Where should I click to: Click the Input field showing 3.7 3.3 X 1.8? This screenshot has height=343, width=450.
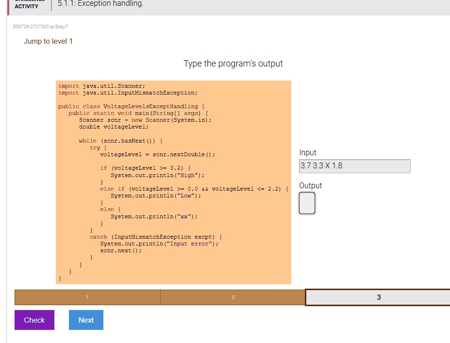pyautogui.click(x=354, y=166)
